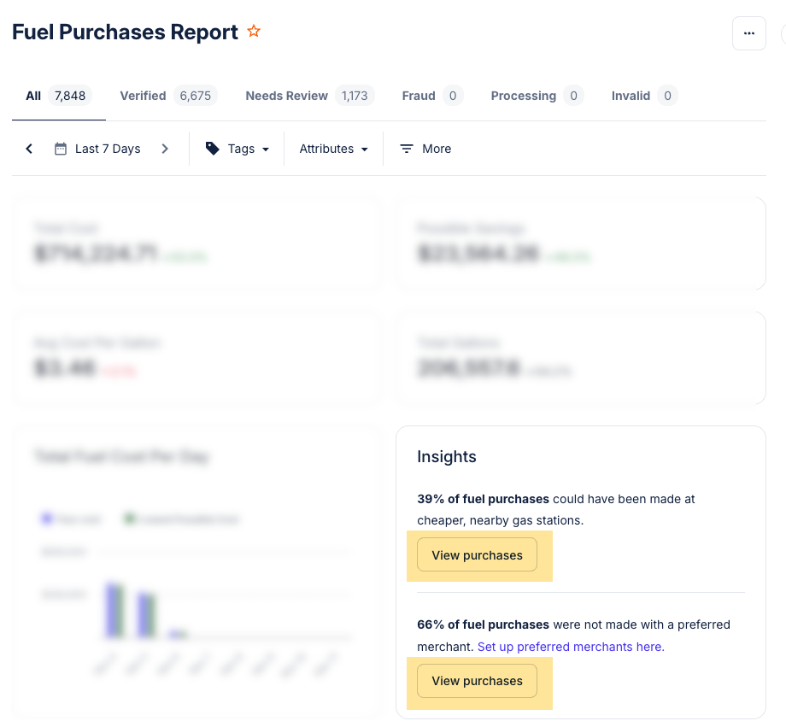Advance to the next date range
Viewport: 786px width, 727px height.
click(x=165, y=149)
